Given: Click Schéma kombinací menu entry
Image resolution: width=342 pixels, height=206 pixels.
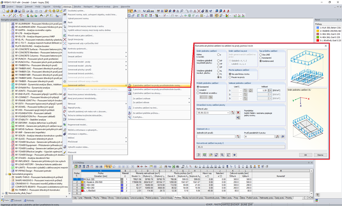Looking at the screenshot, I should [77, 119].
